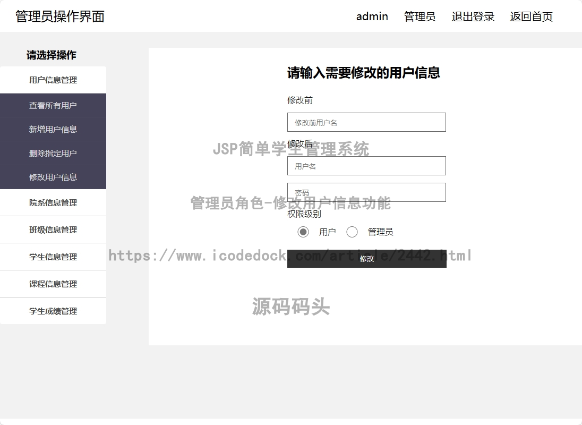Click the 请输入需要修改的用户信息 form heading
The width and height of the screenshot is (582, 425).
coord(363,73)
